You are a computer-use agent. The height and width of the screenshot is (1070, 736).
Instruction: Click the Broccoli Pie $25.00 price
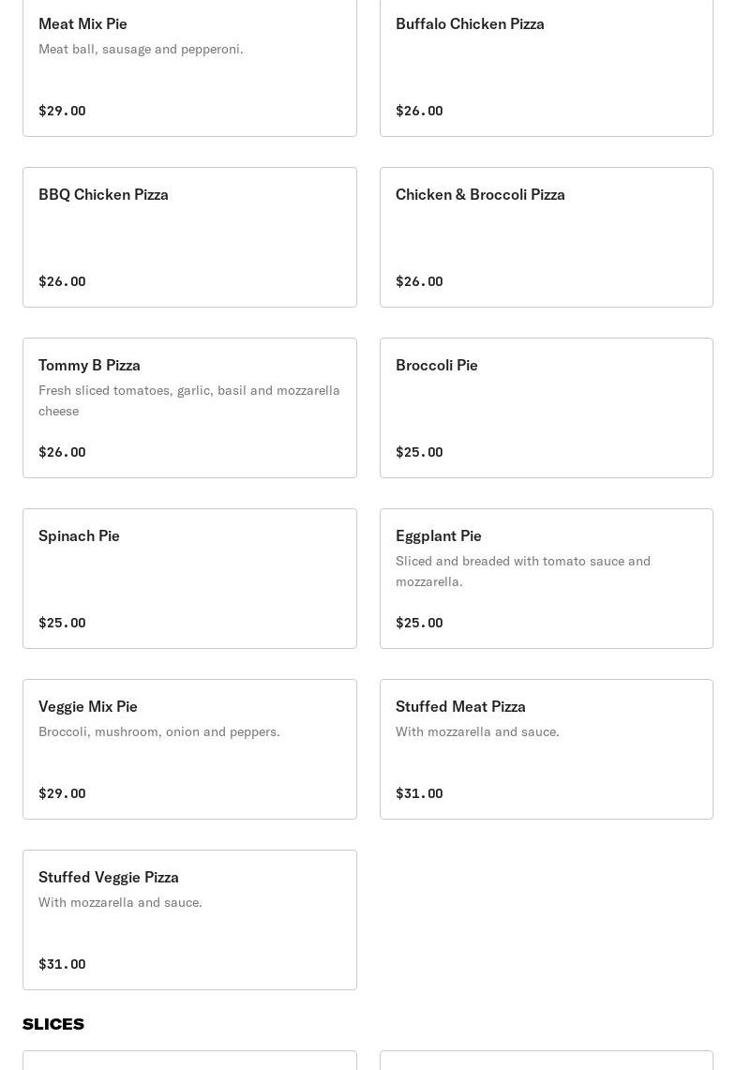(419, 452)
